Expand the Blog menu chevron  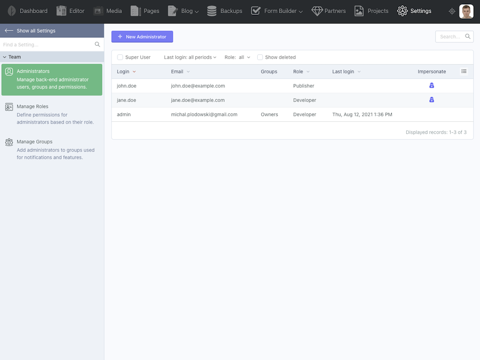[x=197, y=11]
